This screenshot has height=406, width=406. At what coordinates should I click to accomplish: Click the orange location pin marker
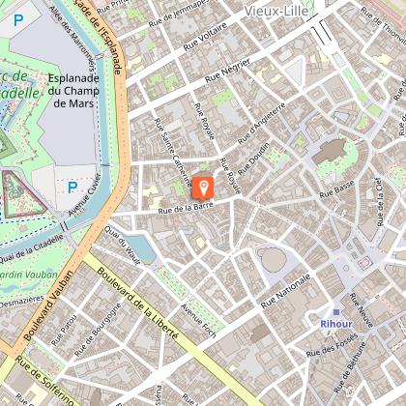[203, 188]
